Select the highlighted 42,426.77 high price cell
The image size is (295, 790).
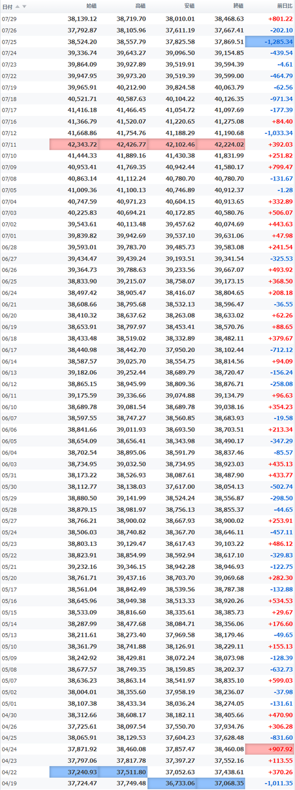123,144
